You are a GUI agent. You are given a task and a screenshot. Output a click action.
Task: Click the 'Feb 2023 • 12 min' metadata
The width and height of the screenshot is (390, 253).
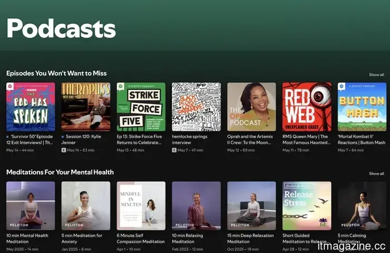pyautogui.click(x=187, y=249)
